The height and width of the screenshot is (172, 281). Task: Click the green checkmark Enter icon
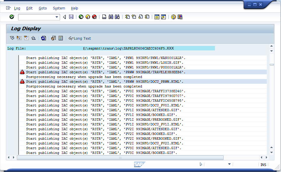[12, 17]
